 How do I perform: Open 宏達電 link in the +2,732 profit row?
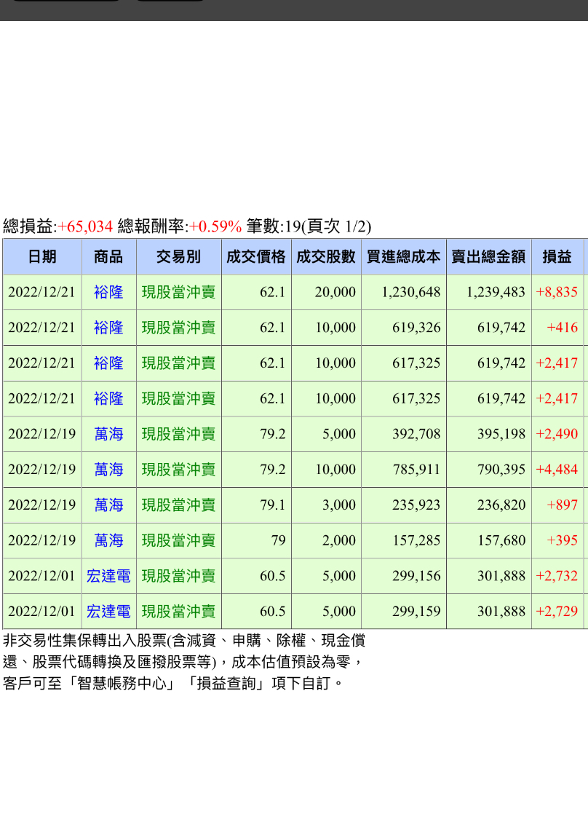108,576
